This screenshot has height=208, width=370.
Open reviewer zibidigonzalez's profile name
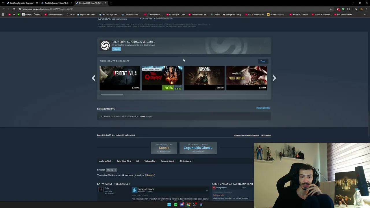point(222,188)
